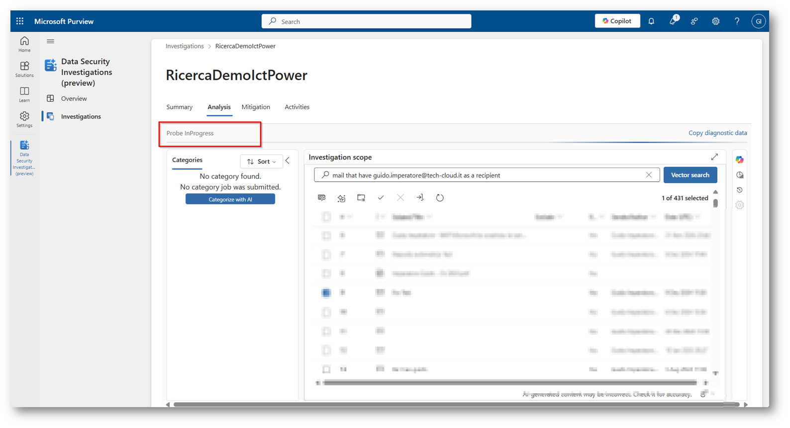This screenshot has width=790, height=428.
Task: Click the people feedback icon in header
Action: pyautogui.click(x=694, y=21)
